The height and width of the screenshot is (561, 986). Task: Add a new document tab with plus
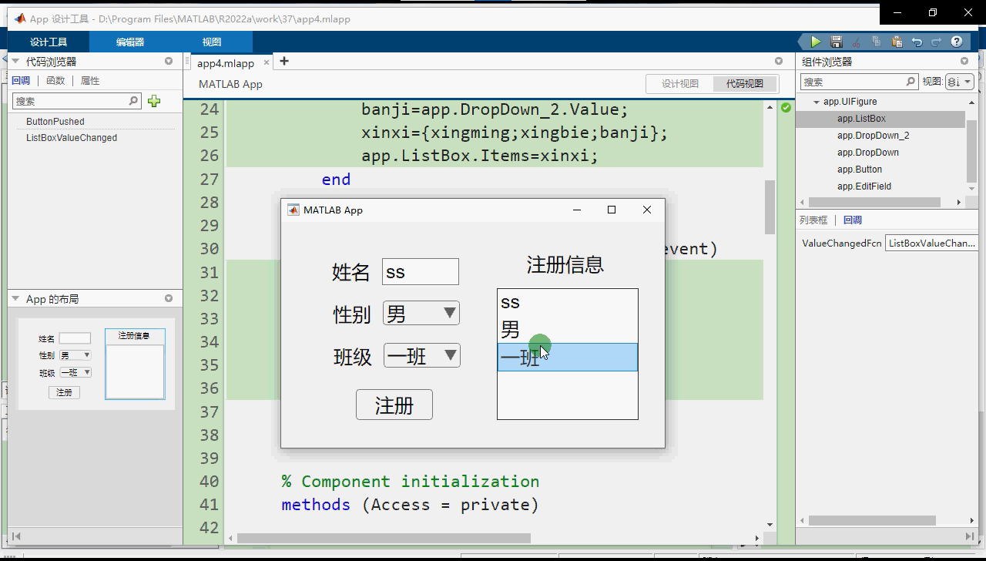(x=284, y=61)
